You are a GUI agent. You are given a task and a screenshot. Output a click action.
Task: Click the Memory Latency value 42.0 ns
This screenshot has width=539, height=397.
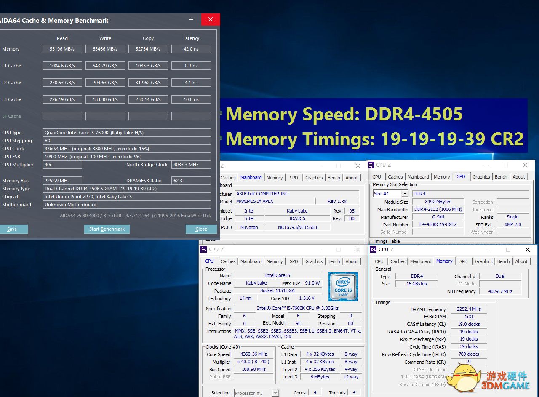[x=191, y=49]
